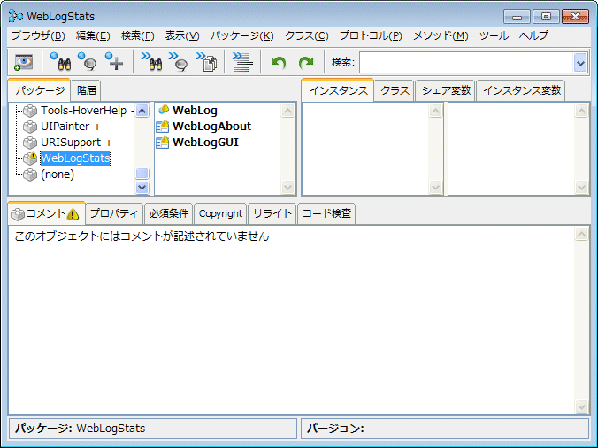Viewport: 598px width, 448px height.
Task: Switch to the プロパティ tab
Action: click(x=114, y=213)
